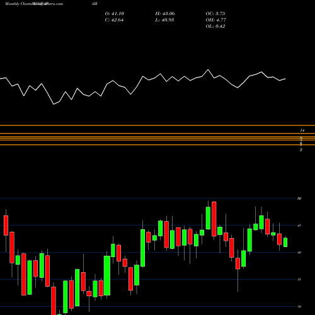Image resolution: width=315 pixels, height=315 pixels.
Task: Select the 40 price axis label
Action: pyautogui.click(x=299, y=253)
